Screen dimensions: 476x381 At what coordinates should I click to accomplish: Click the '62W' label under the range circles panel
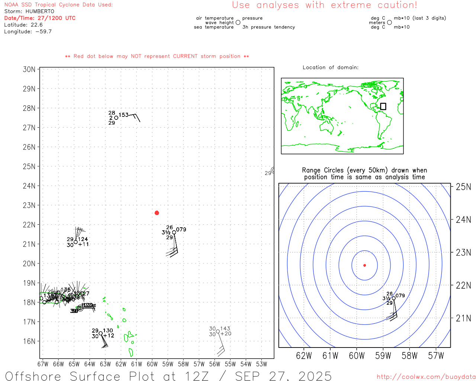click(304, 356)
